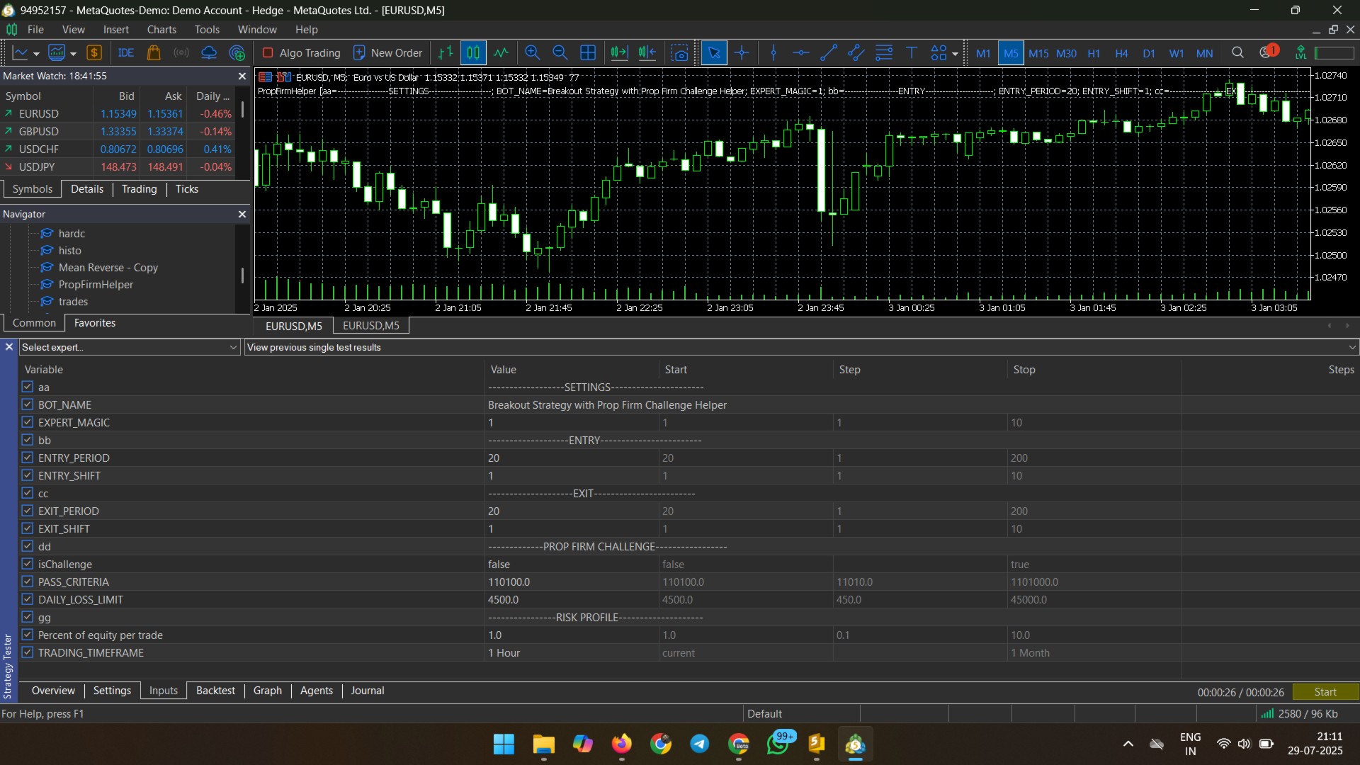Select PropFirmHelper in Navigator tree
Image resolution: width=1360 pixels, height=765 pixels.
96,285
